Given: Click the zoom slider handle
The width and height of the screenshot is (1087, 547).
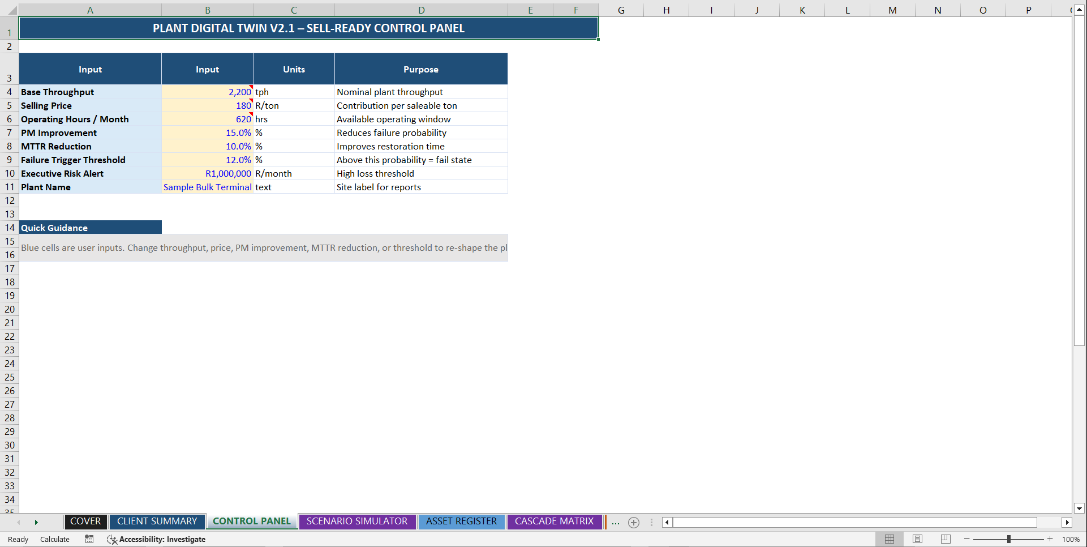Looking at the screenshot, I should point(1009,539).
